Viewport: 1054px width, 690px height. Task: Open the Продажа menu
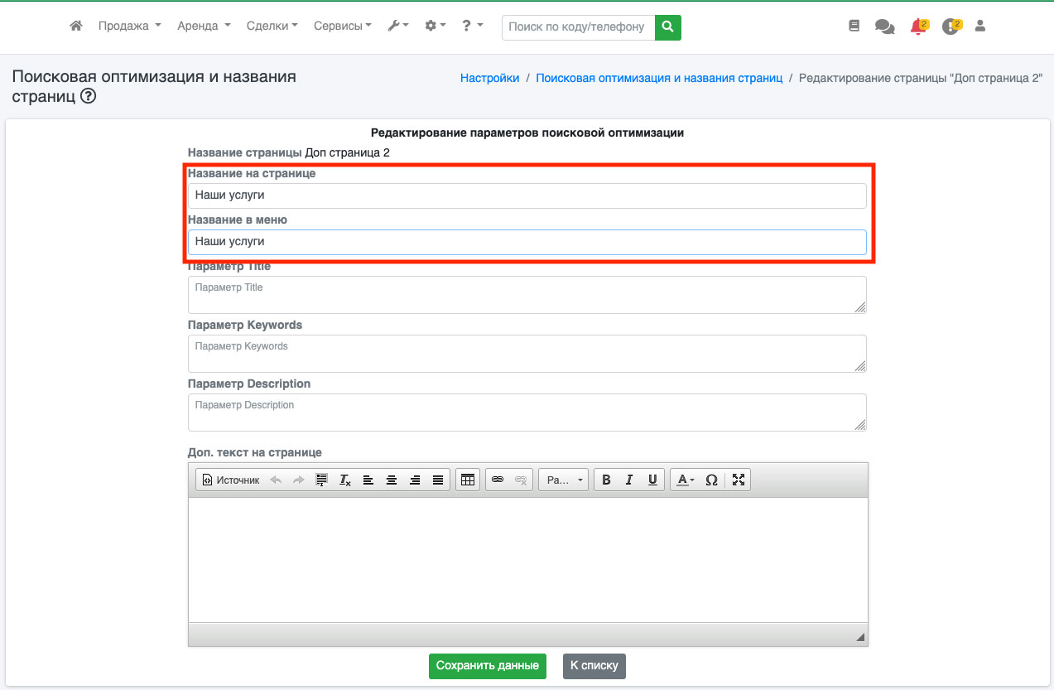[x=129, y=27]
